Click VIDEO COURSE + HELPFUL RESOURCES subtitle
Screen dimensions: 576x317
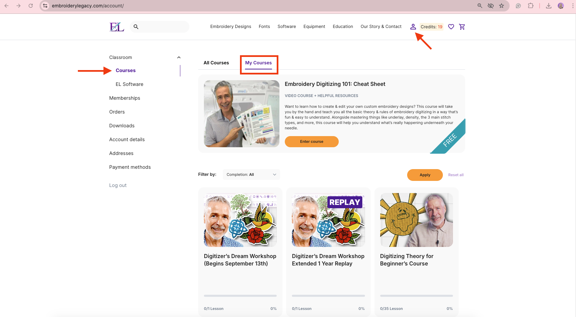click(322, 96)
